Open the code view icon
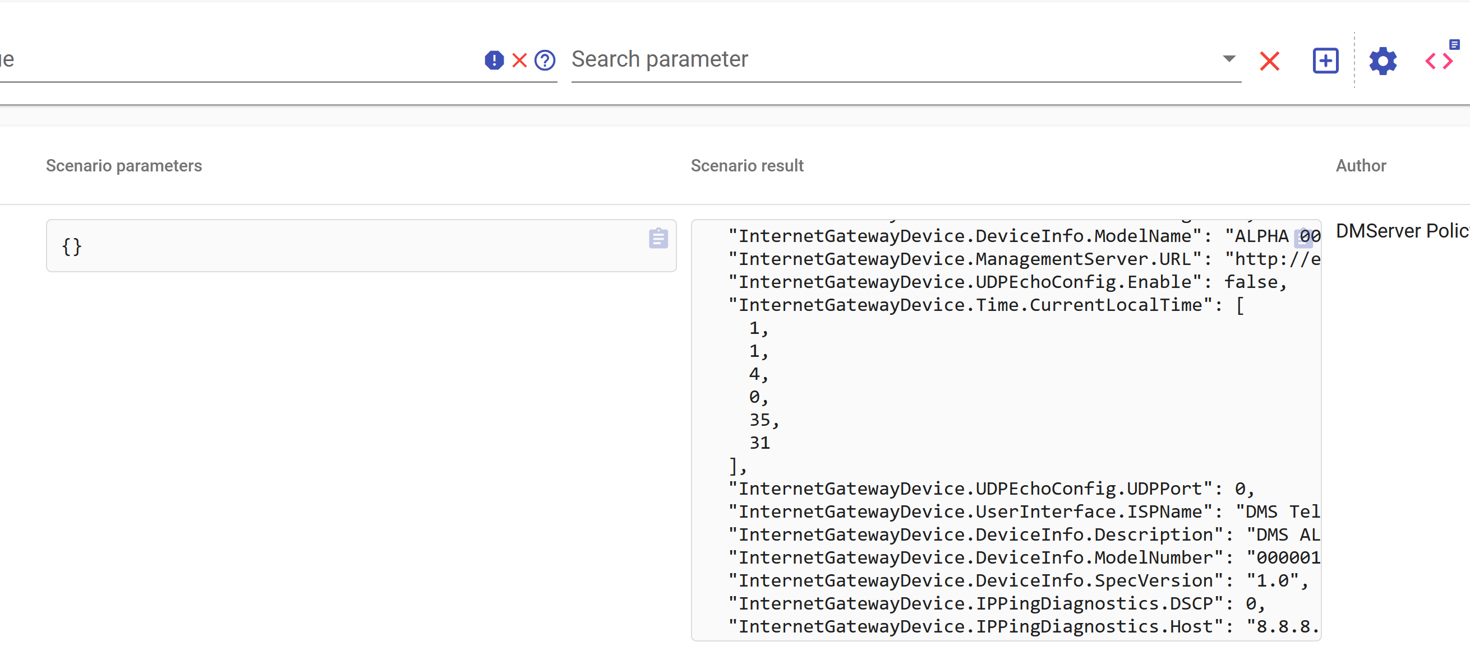1470x651 pixels. coord(1439,61)
